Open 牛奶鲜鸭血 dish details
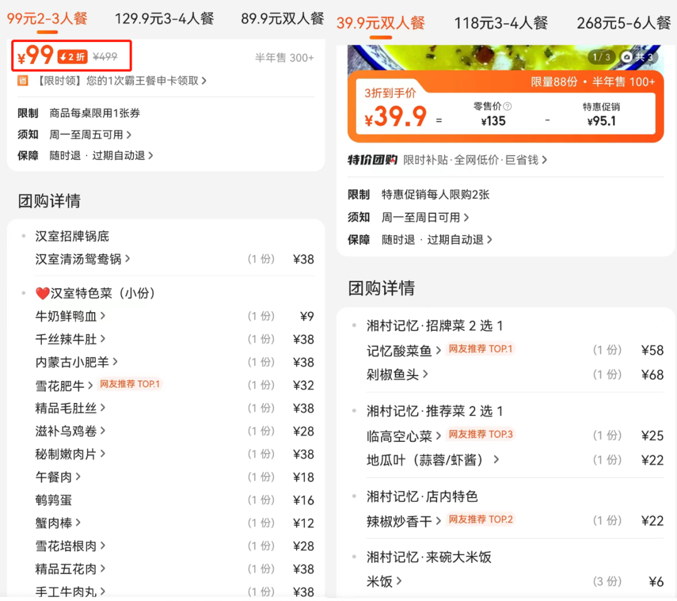This screenshot has height=601, width=677. 70,316
